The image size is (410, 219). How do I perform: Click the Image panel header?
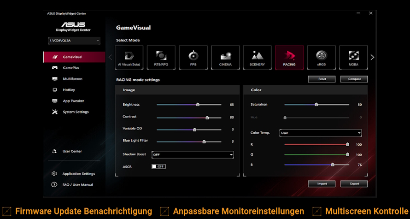177,90
